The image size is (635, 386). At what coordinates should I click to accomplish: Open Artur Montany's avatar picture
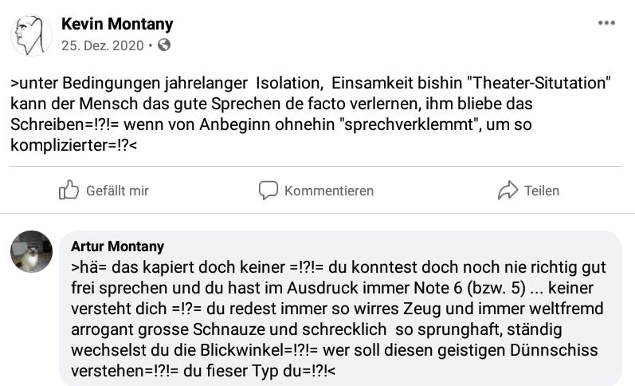pos(31,251)
